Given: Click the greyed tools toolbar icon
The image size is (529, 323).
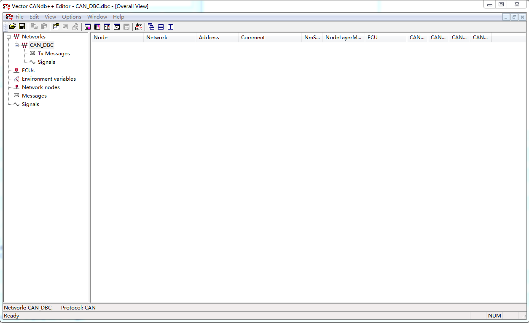Looking at the screenshot, I should 75,27.
